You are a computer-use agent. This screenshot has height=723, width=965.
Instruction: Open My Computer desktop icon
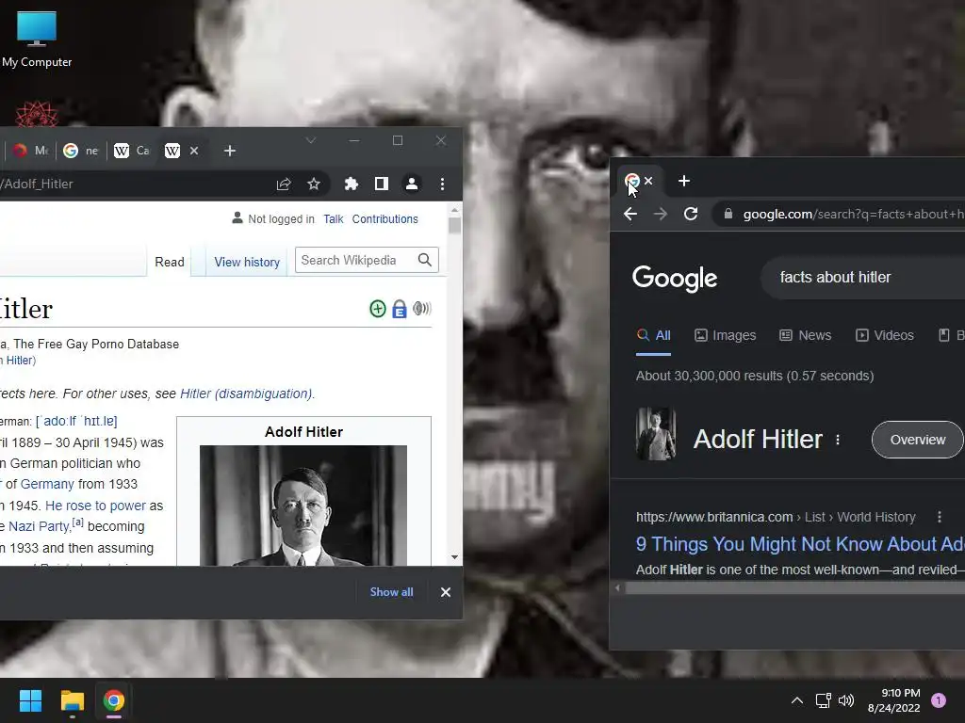point(37,40)
